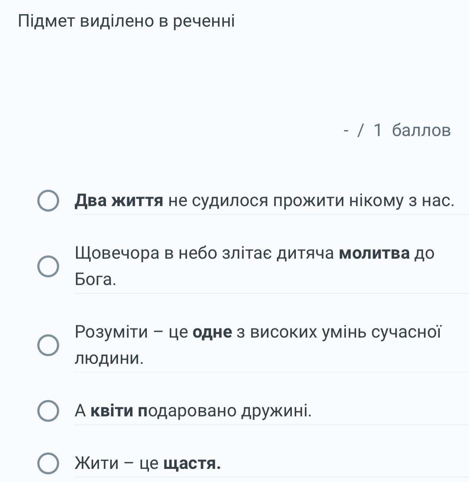Click the text 'Жити – це'

(x=117, y=463)
